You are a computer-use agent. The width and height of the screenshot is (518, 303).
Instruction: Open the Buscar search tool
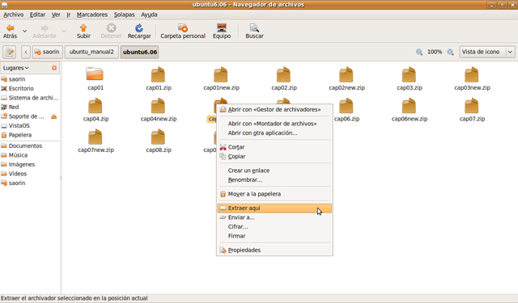(x=254, y=28)
